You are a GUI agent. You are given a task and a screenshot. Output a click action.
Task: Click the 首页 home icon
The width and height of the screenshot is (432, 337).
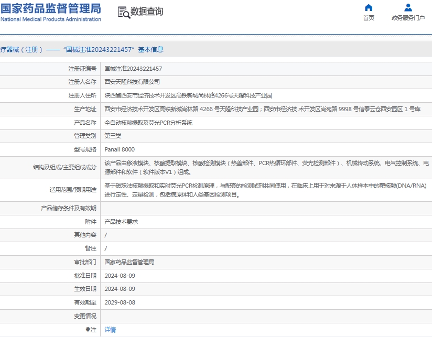pyautogui.click(x=369, y=7)
